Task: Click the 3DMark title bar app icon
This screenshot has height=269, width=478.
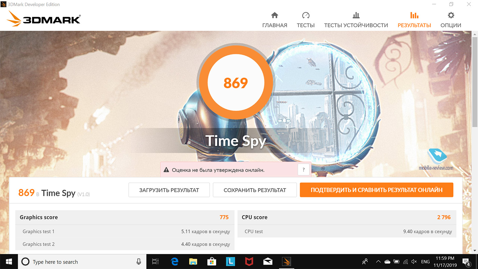Action: click(x=4, y=4)
